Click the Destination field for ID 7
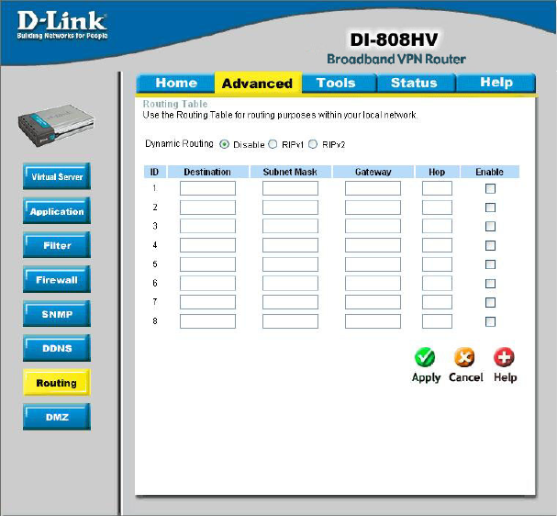Screen dimensions: 557x516 click(207, 302)
